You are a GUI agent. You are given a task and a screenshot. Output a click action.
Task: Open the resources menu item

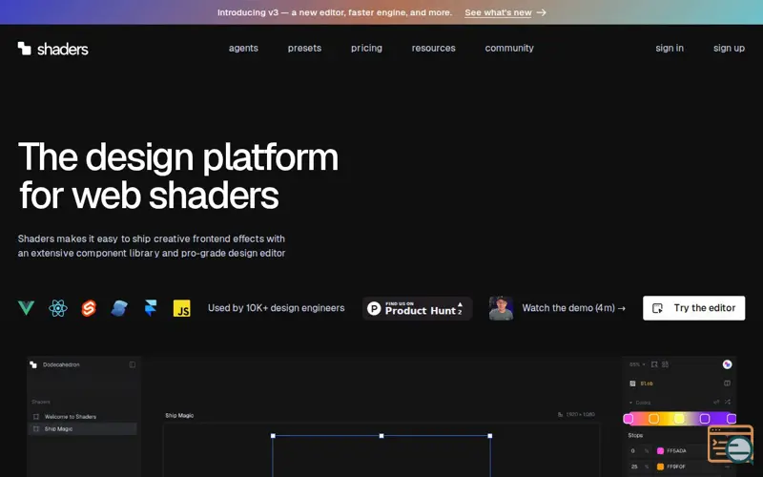pos(434,49)
